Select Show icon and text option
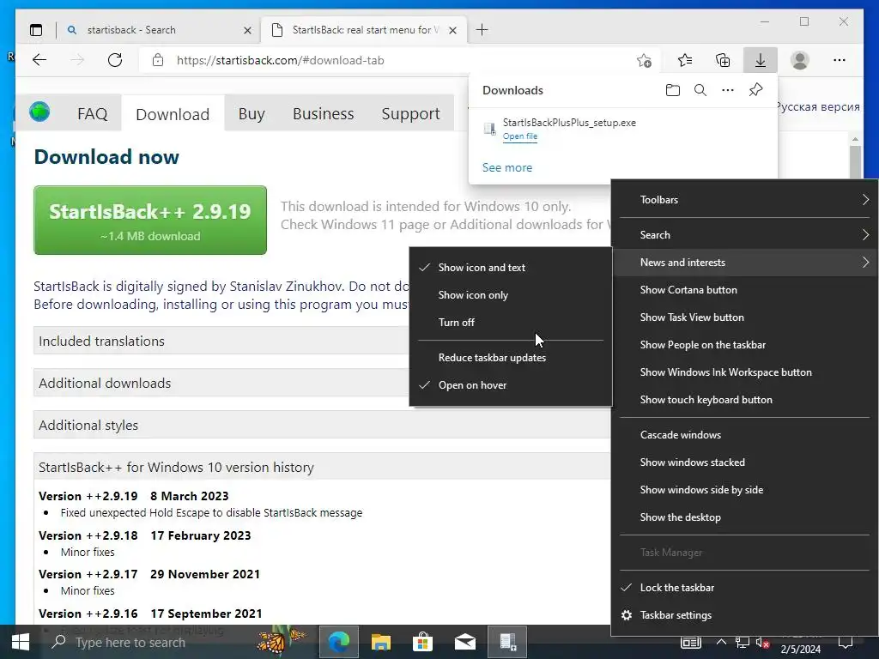 pyautogui.click(x=510, y=268)
